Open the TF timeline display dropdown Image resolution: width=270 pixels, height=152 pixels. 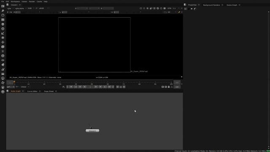point(17,87)
